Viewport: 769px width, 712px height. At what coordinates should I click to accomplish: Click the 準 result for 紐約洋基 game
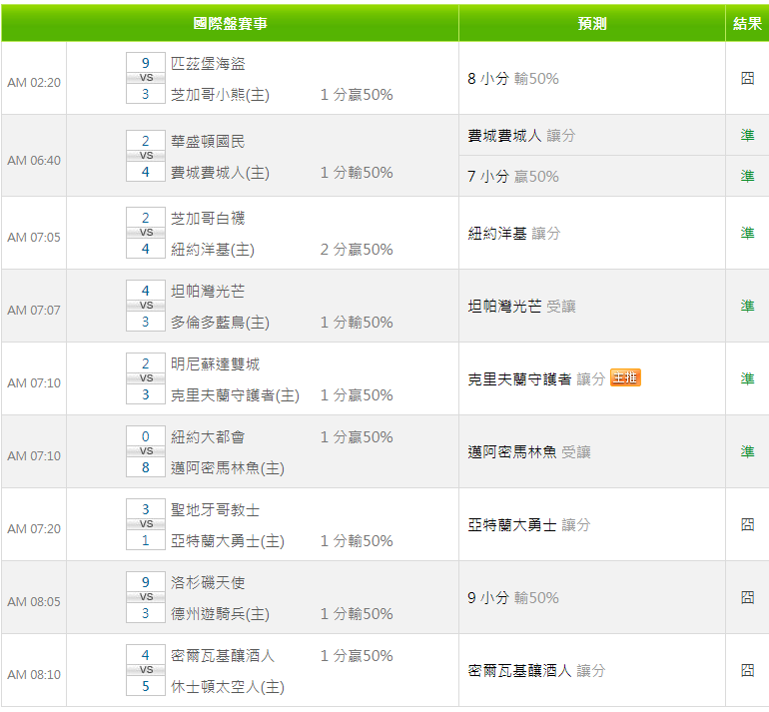pyautogui.click(x=747, y=234)
